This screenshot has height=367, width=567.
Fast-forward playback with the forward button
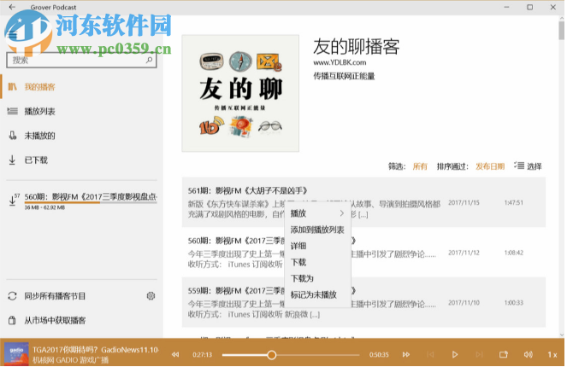tap(406, 355)
